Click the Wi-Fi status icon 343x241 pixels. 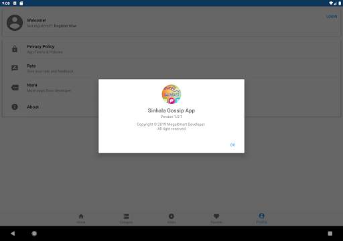coord(331,3)
